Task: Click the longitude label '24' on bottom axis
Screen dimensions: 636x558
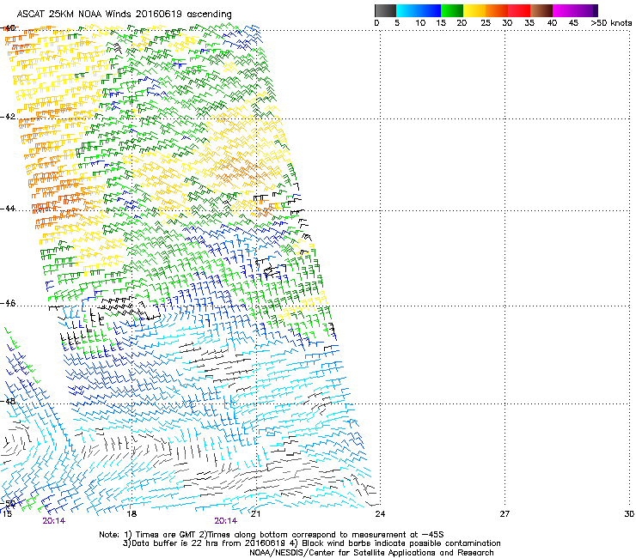Action: [380, 514]
